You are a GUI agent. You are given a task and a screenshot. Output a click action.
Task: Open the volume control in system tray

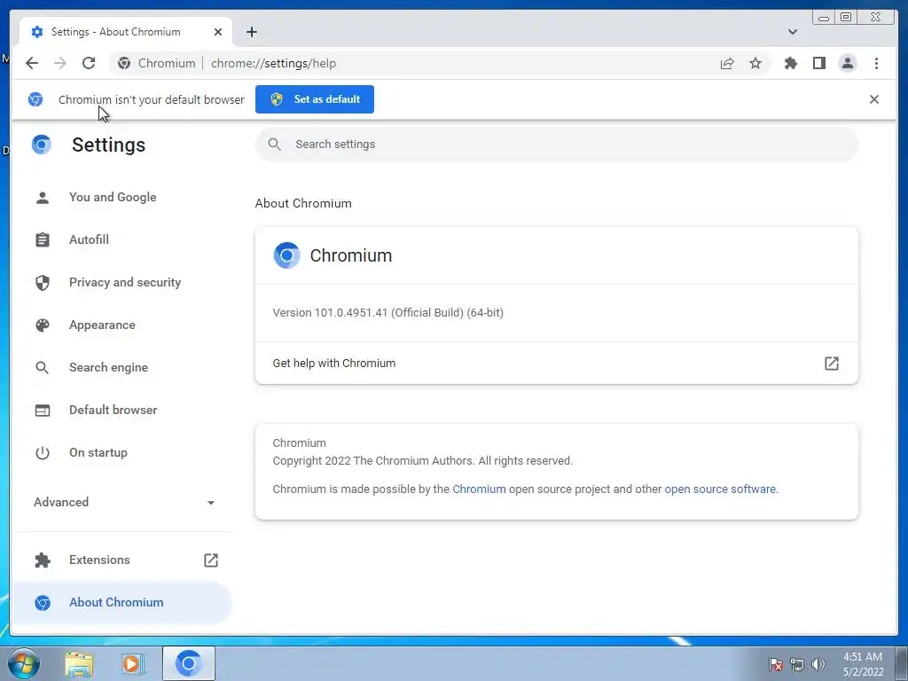tap(818, 664)
